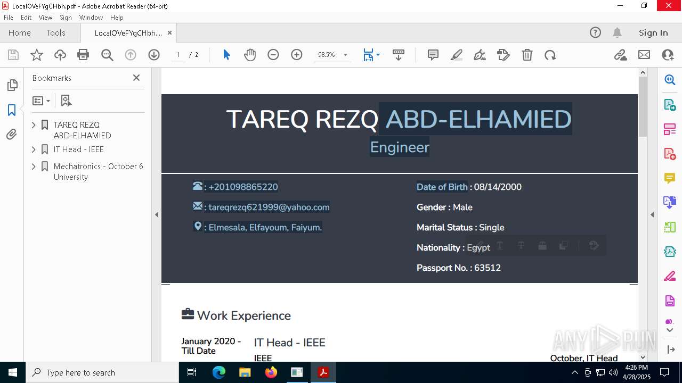Zoom out with the minus icon
This screenshot has height=383, width=682.
(273, 55)
